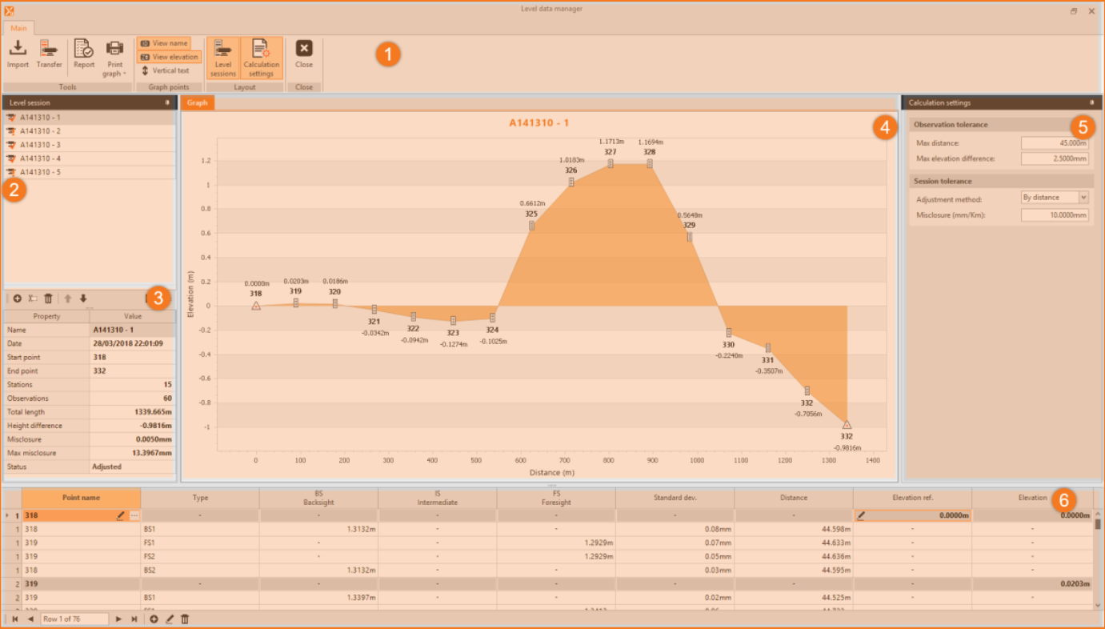Switch to the Main ribbon tab

(x=18, y=28)
